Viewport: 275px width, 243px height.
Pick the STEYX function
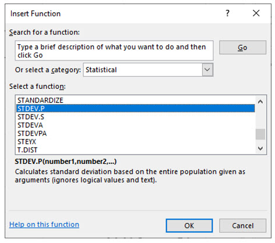[135, 142]
